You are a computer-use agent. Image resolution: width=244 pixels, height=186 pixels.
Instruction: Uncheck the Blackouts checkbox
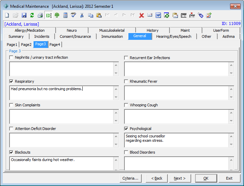tap(11, 152)
